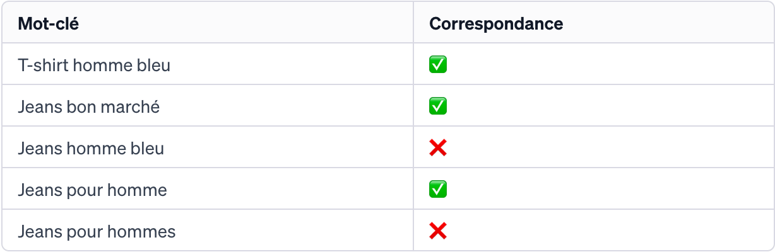Click the green checkmark for Jeans pour homme
This screenshot has width=775, height=252.
(x=438, y=190)
